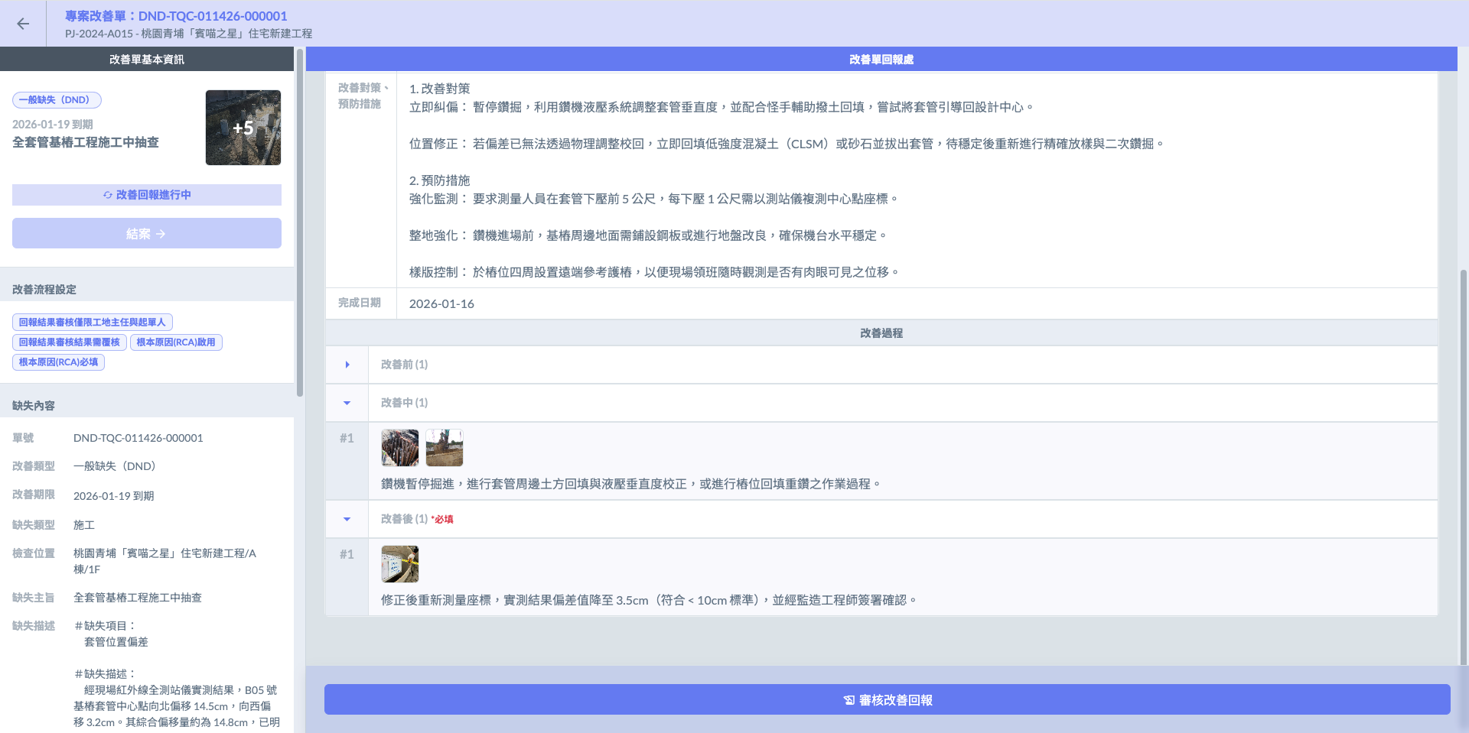This screenshot has height=733, width=1469.
Task: Collapse the 改善中 (1) section arrow
Action: point(347,403)
